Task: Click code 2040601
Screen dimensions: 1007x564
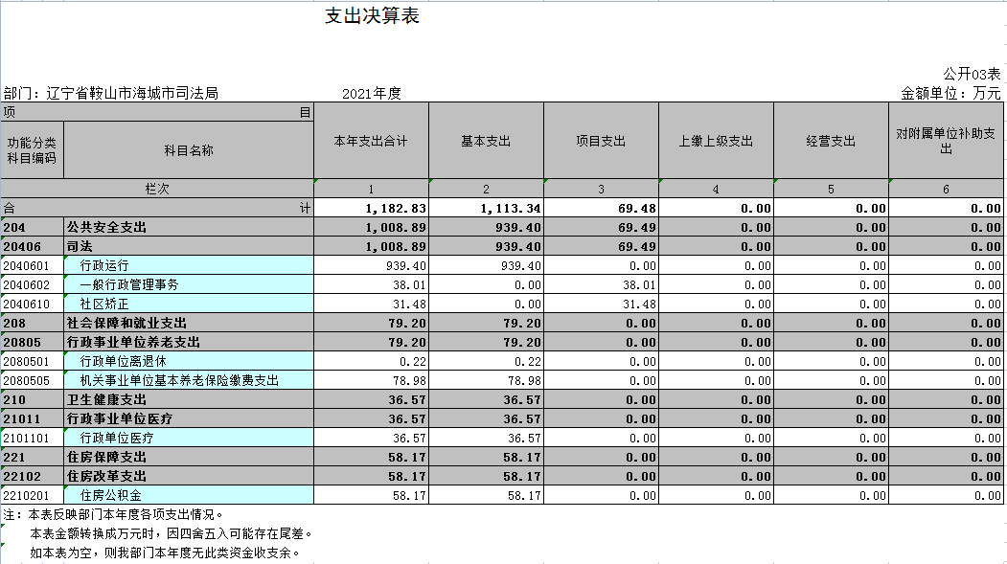Action: click(33, 265)
